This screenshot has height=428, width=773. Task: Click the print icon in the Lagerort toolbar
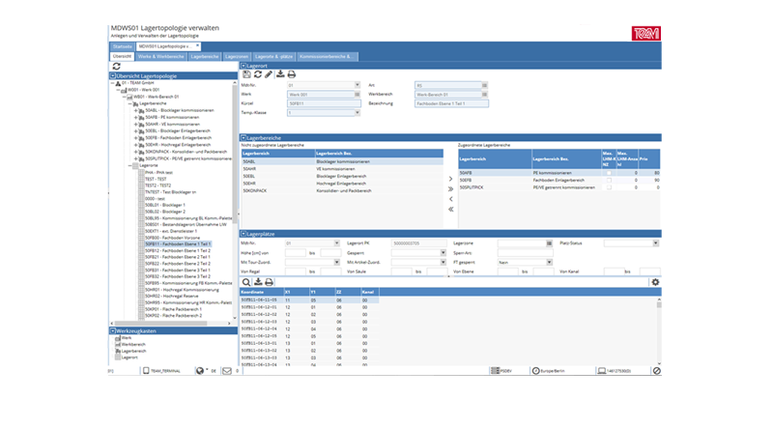pos(292,74)
